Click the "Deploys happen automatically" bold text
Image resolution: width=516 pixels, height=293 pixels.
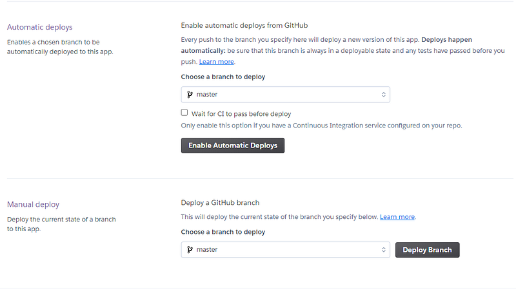[x=455, y=40]
